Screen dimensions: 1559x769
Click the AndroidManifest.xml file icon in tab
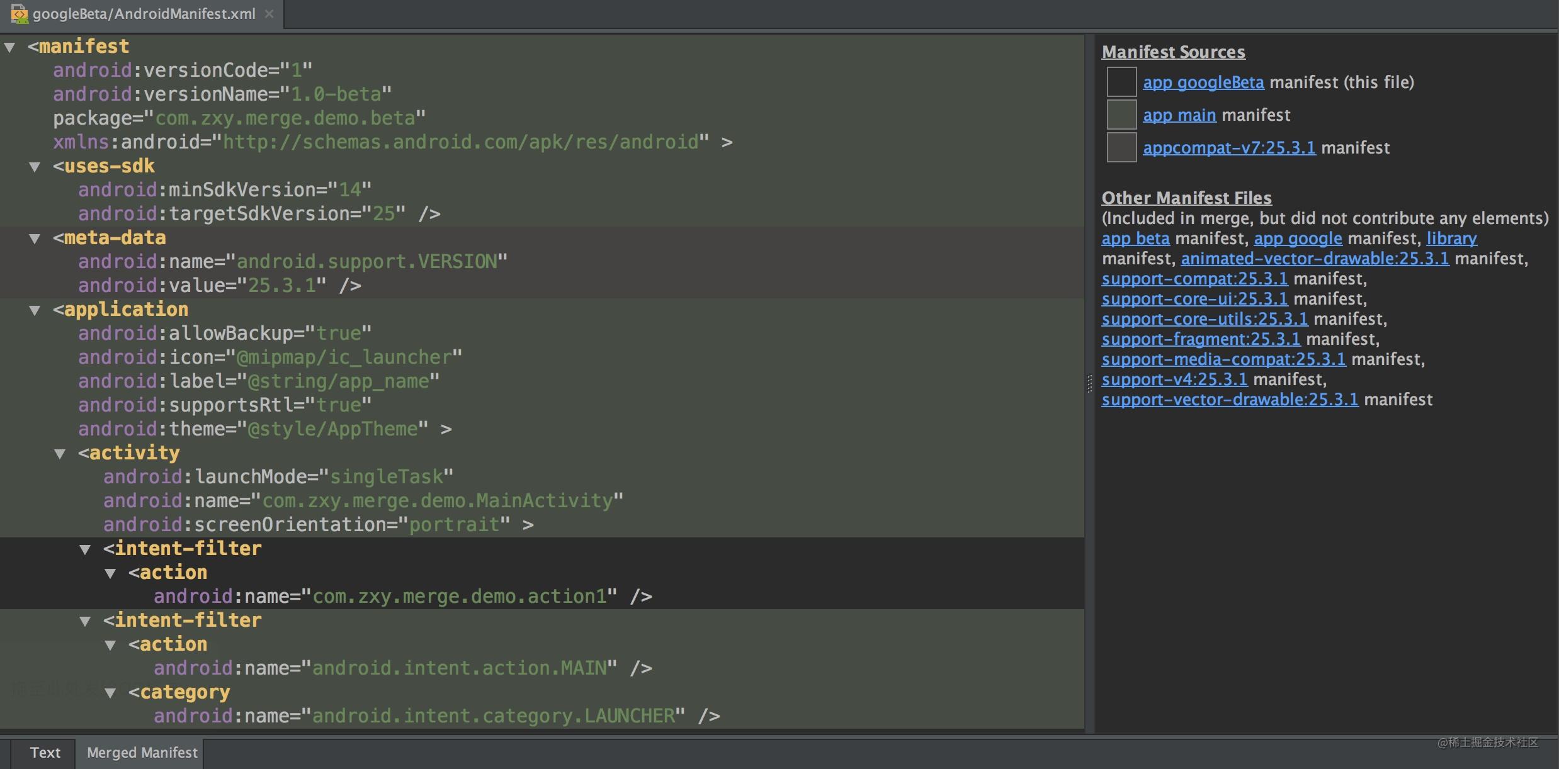coord(20,14)
